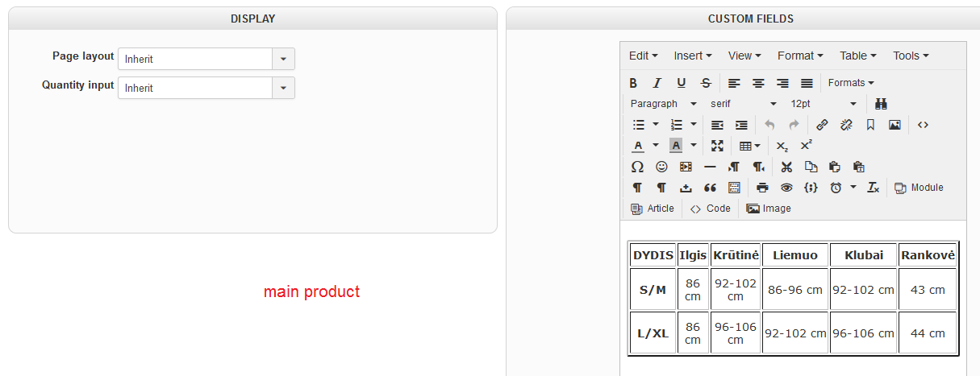
Task: Click the paste icon
Action: coord(835,167)
